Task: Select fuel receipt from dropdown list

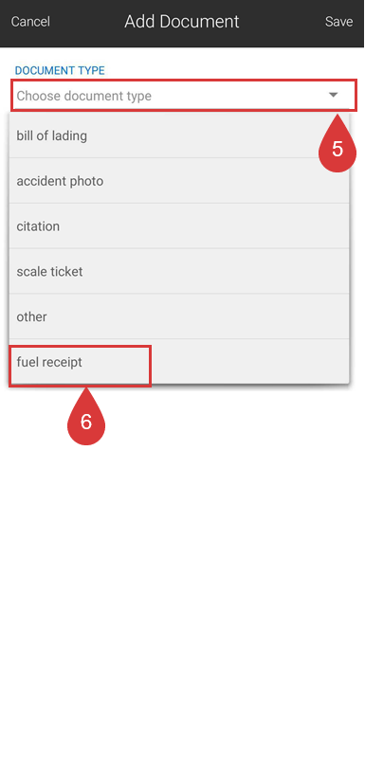Action: (x=179, y=362)
